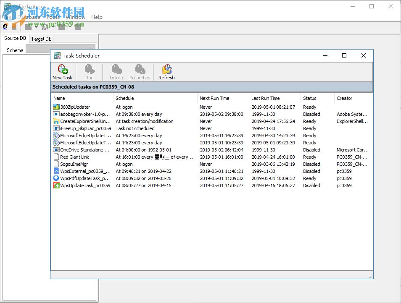This screenshot has width=401, height=303.
Task: Click the 360ZipUpdater task icon
Action: tap(55, 107)
